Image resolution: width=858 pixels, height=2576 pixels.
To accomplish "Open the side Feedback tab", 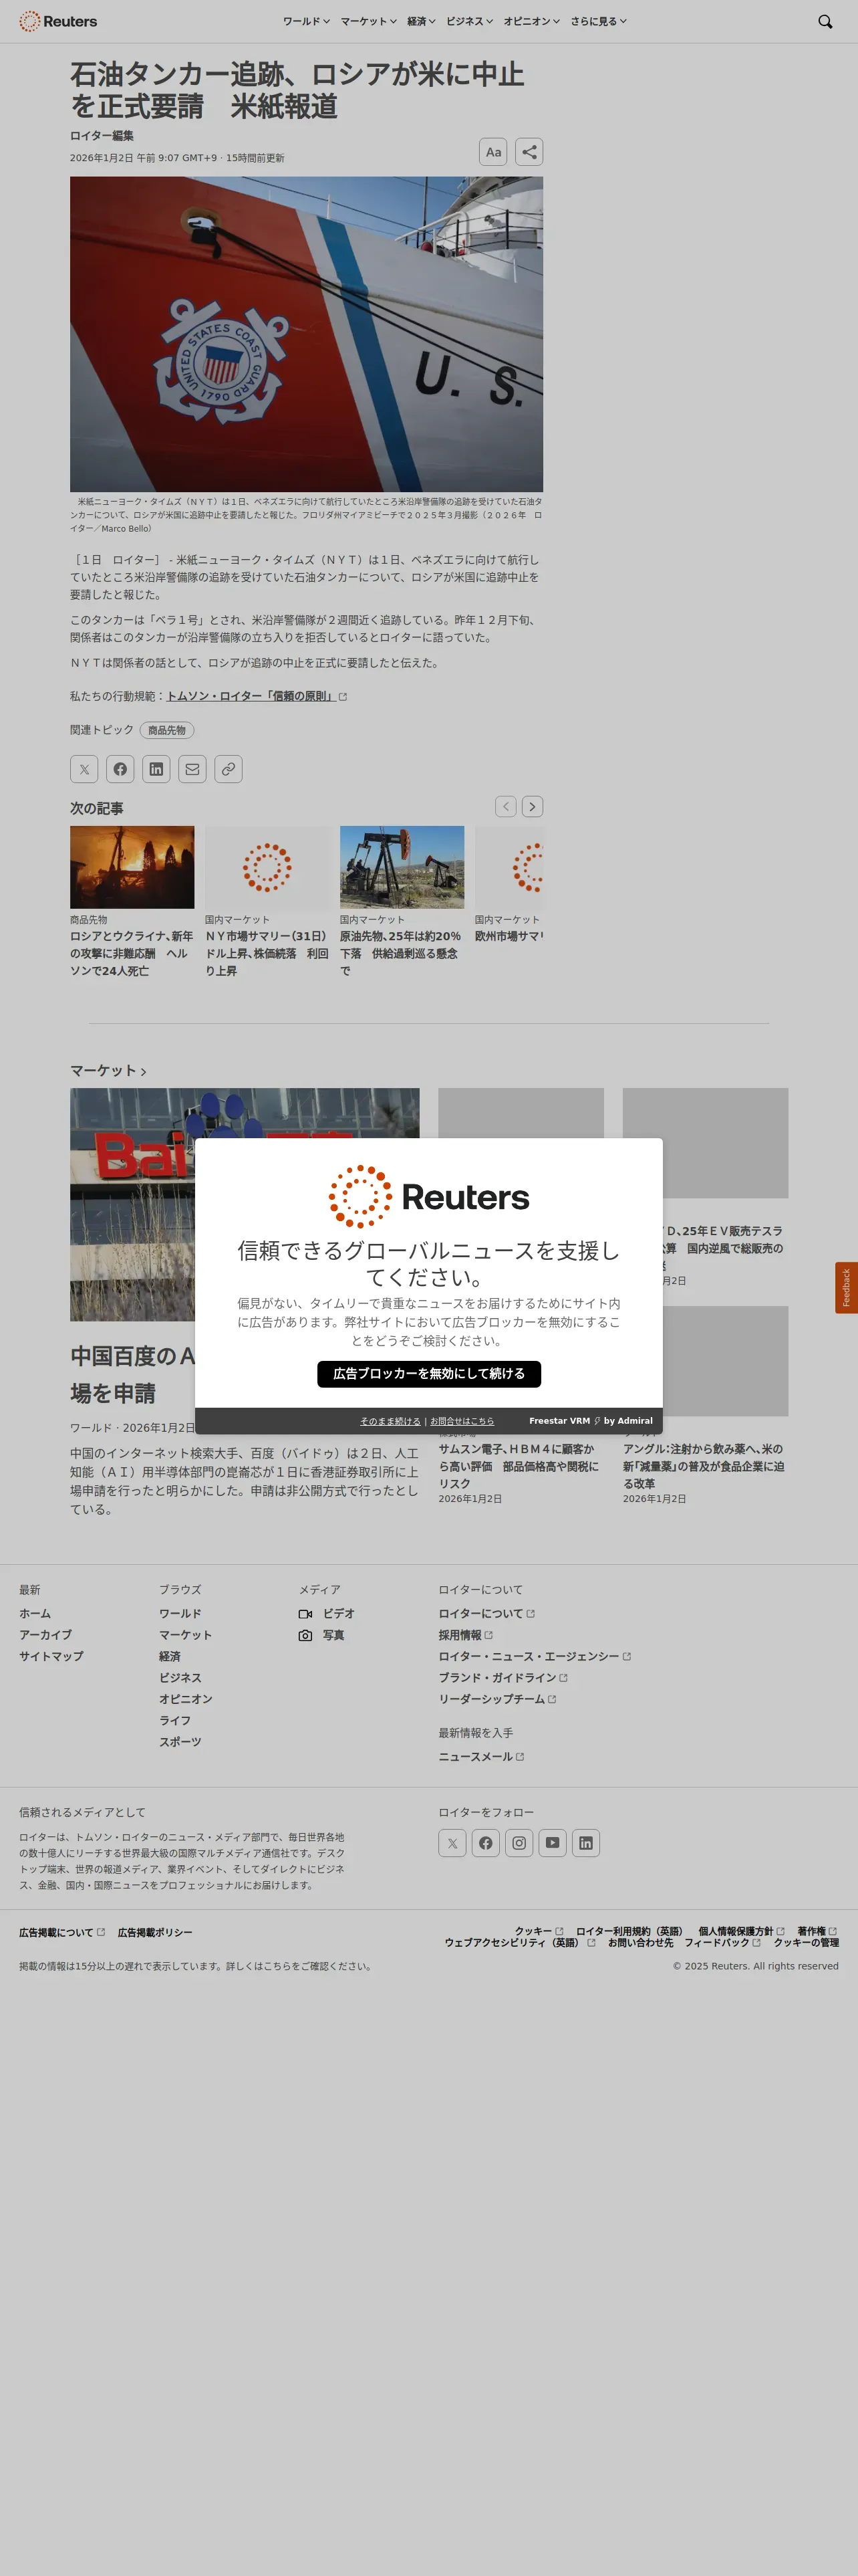I will 846,1288.
